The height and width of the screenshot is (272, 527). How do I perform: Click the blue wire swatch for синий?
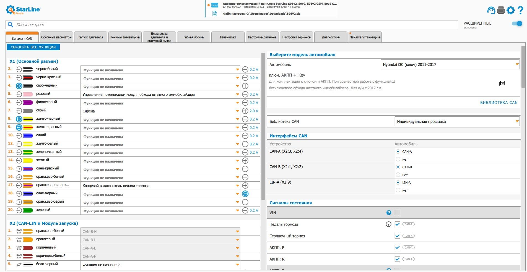pos(28,136)
